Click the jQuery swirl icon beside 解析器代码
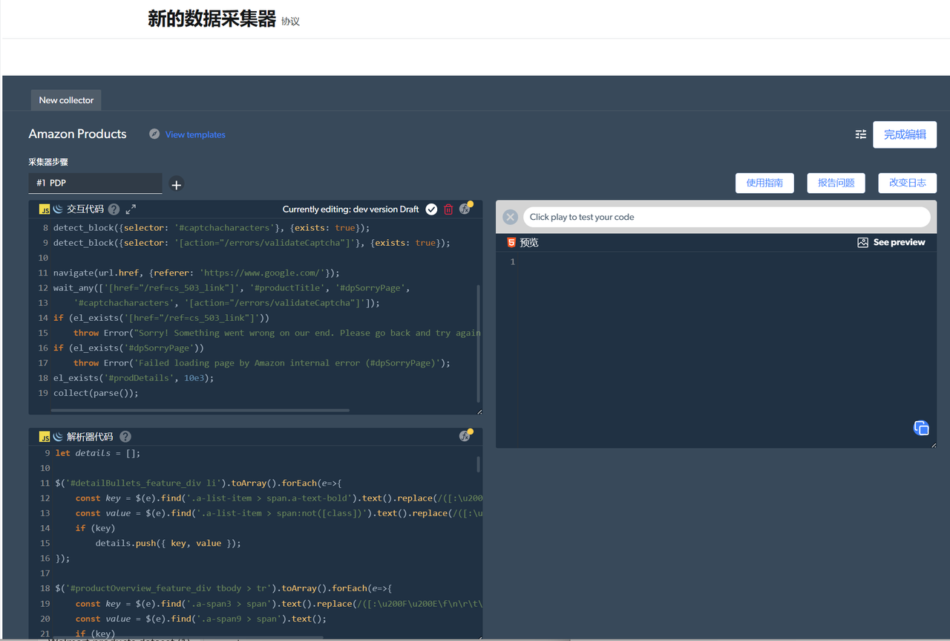 (58, 437)
